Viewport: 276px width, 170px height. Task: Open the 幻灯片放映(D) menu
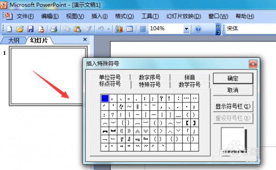(184, 17)
